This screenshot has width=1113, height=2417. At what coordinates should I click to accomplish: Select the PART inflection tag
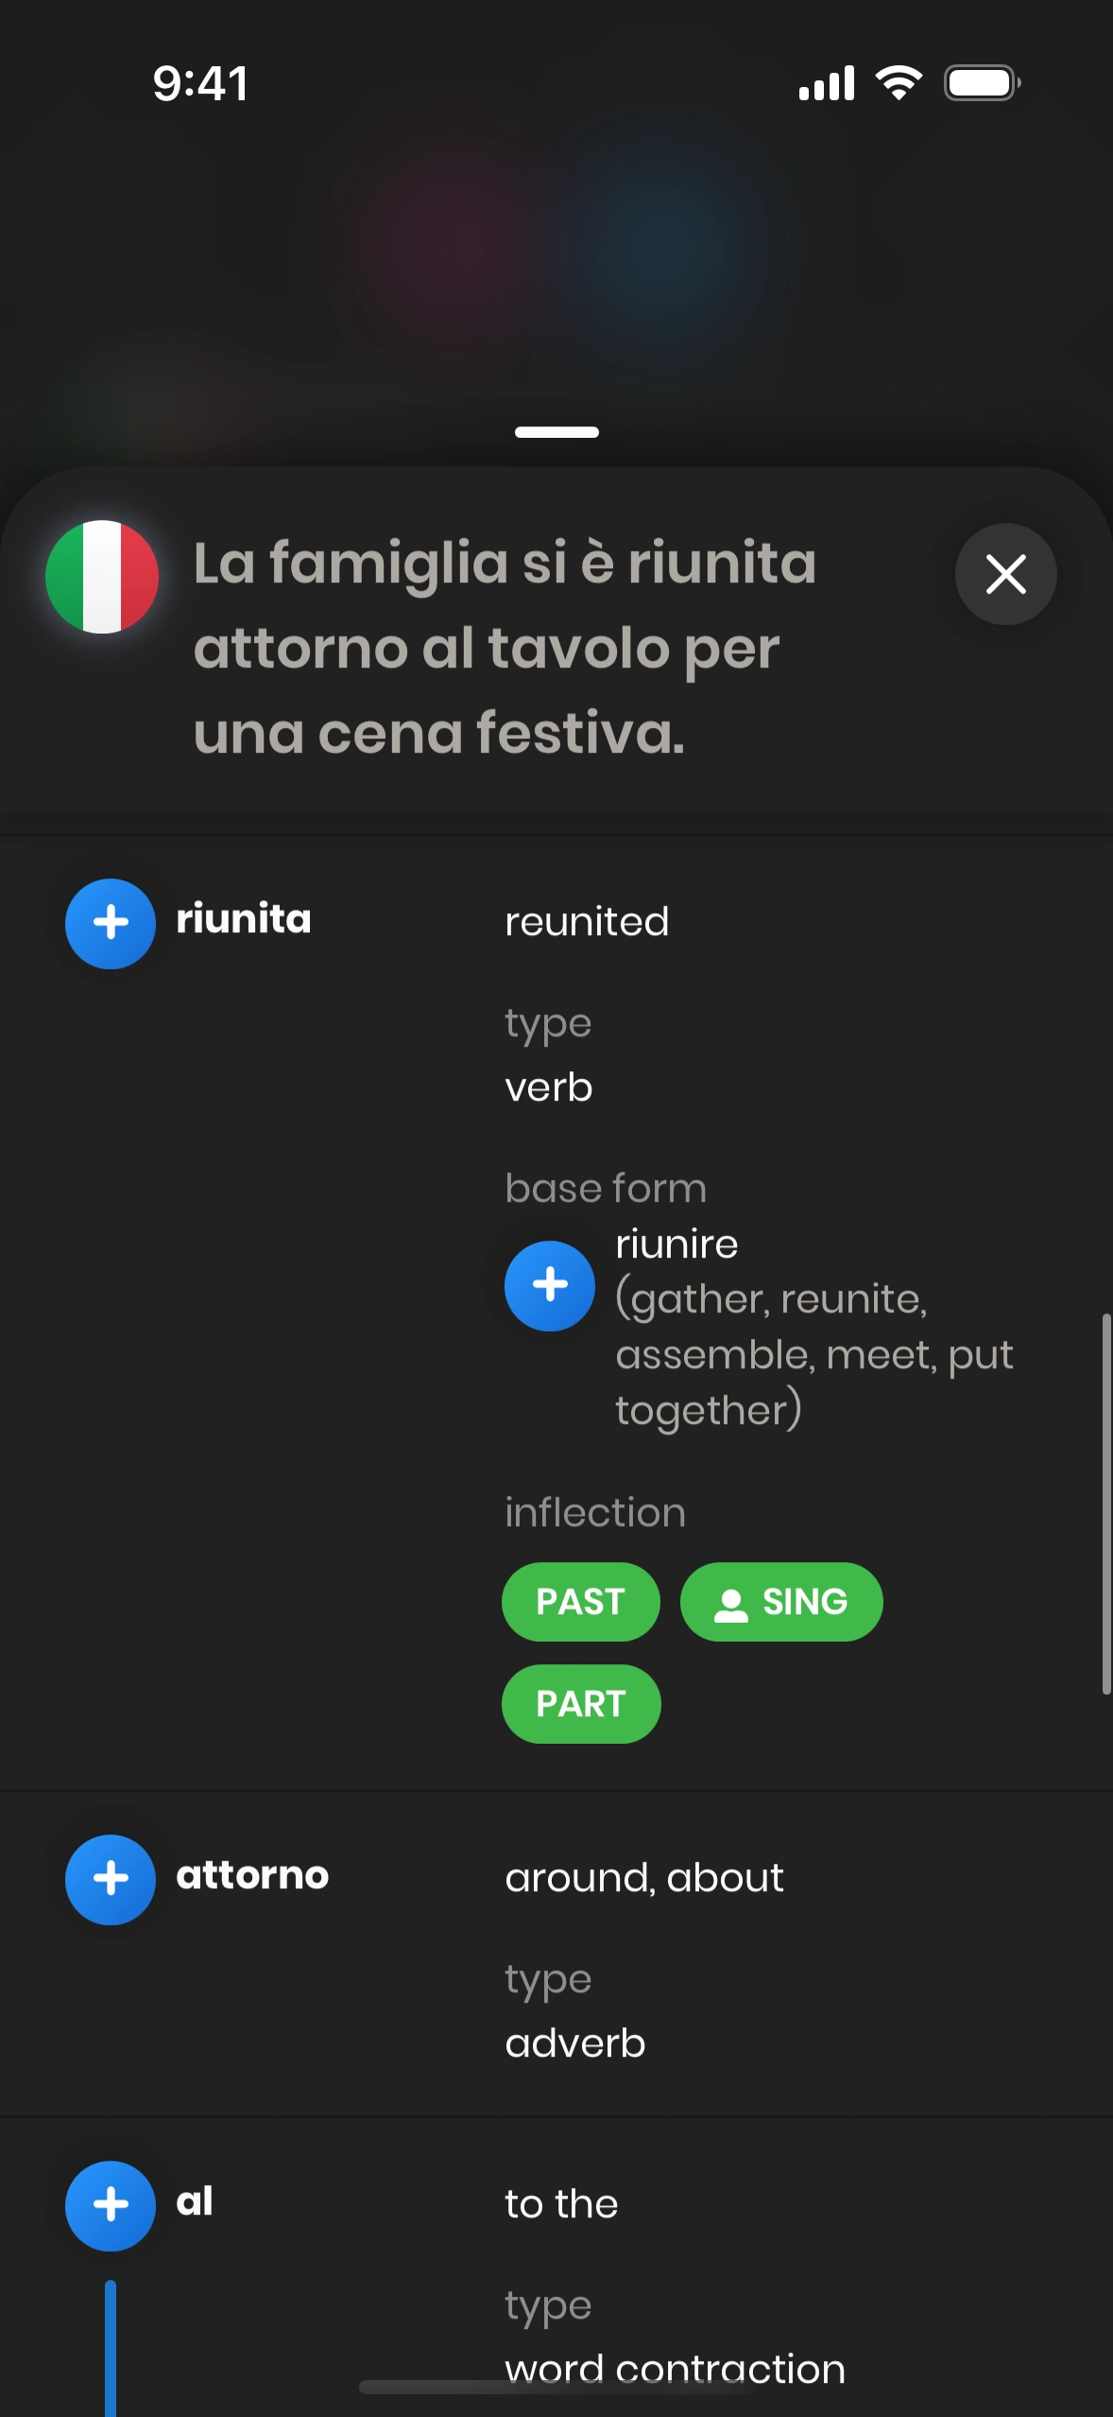point(580,1704)
